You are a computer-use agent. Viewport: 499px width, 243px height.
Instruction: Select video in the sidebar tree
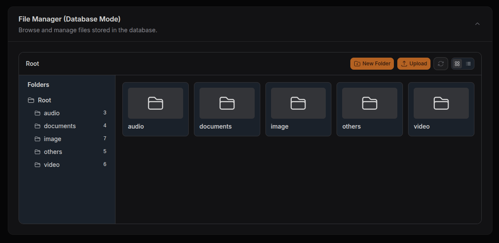pyautogui.click(x=52, y=165)
